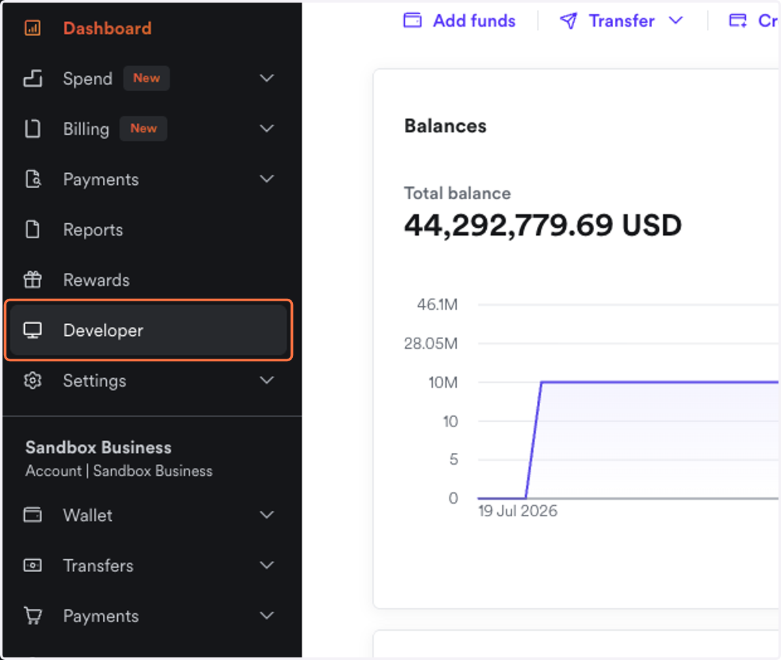Open the Dashboard page
Image resolution: width=781 pixels, height=660 pixels.
click(107, 28)
